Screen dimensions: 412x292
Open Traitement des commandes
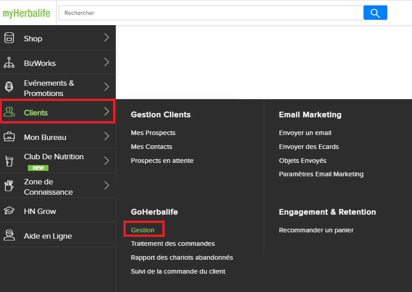tap(173, 244)
